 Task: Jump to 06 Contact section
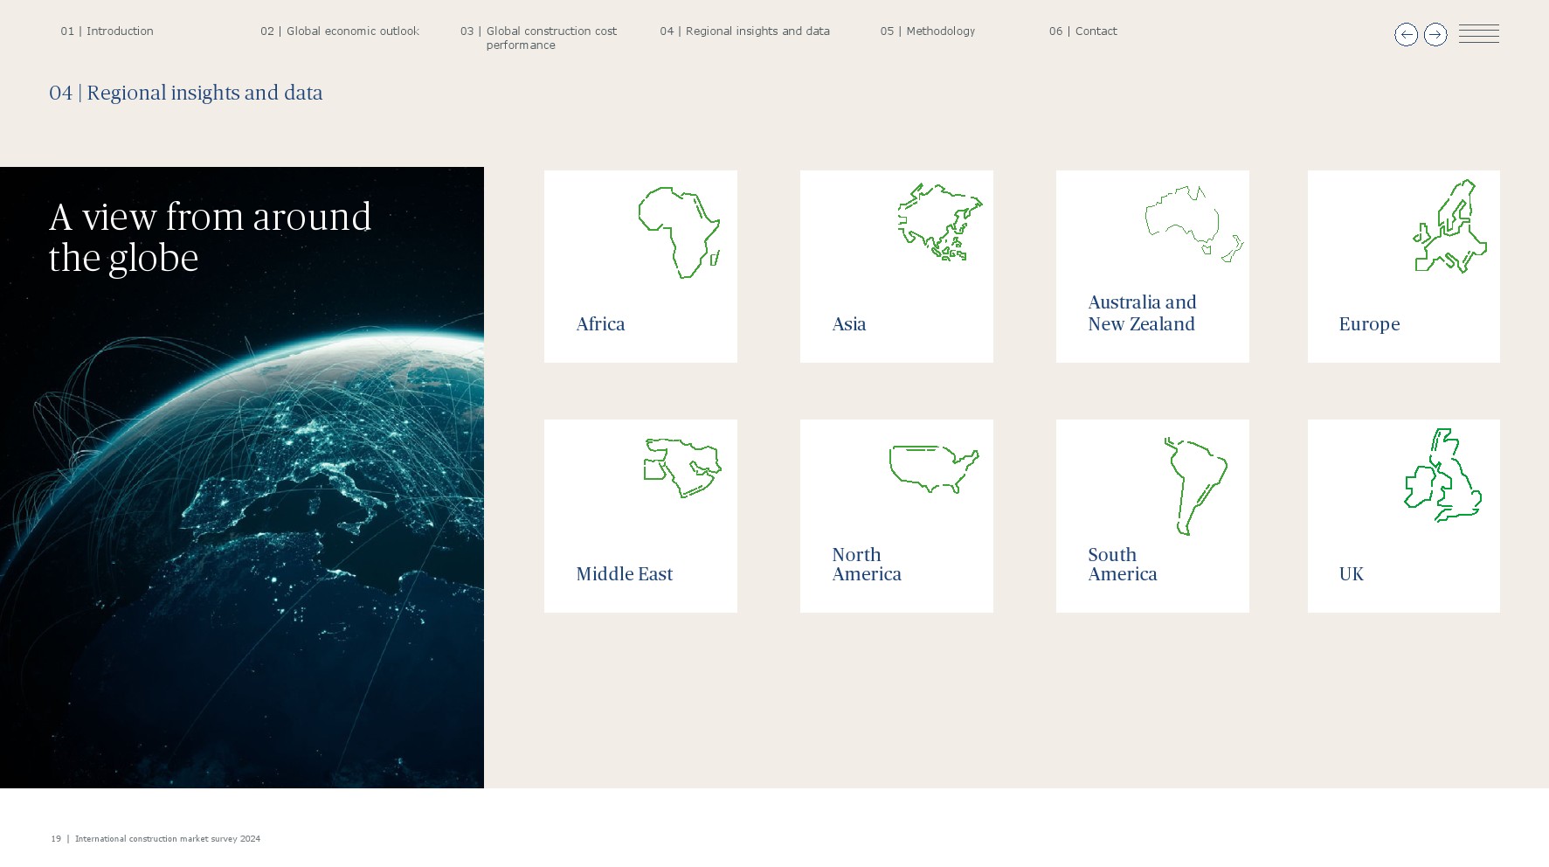1082,31
